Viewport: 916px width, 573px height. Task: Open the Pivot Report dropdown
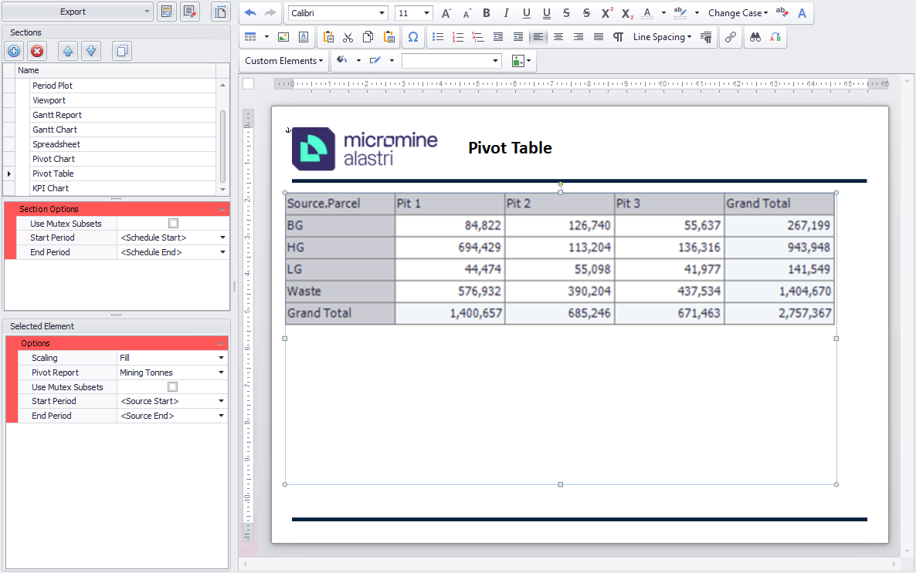pos(222,372)
